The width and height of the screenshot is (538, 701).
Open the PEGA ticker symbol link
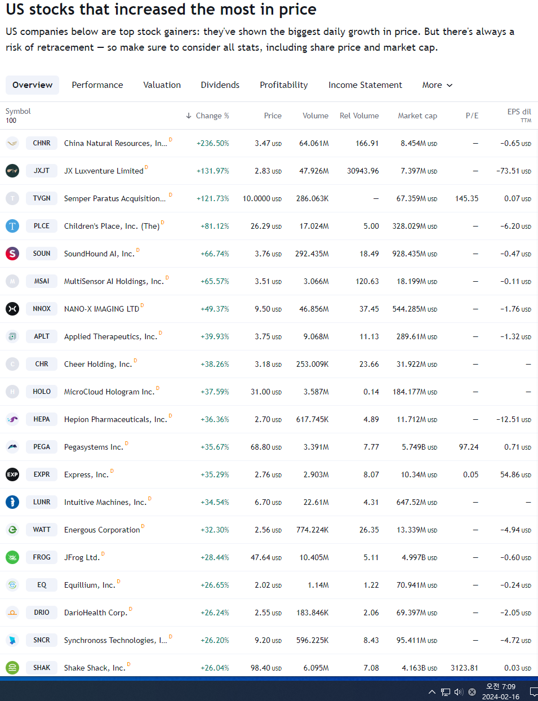(x=42, y=447)
